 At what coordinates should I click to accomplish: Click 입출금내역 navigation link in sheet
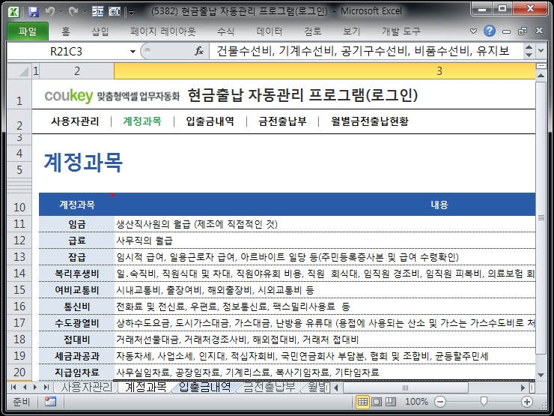(210, 121)
